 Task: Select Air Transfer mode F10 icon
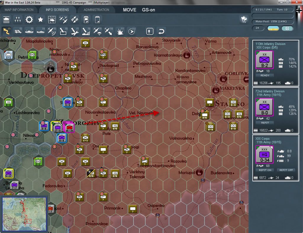pyautogui.click(x=109, y=31)
